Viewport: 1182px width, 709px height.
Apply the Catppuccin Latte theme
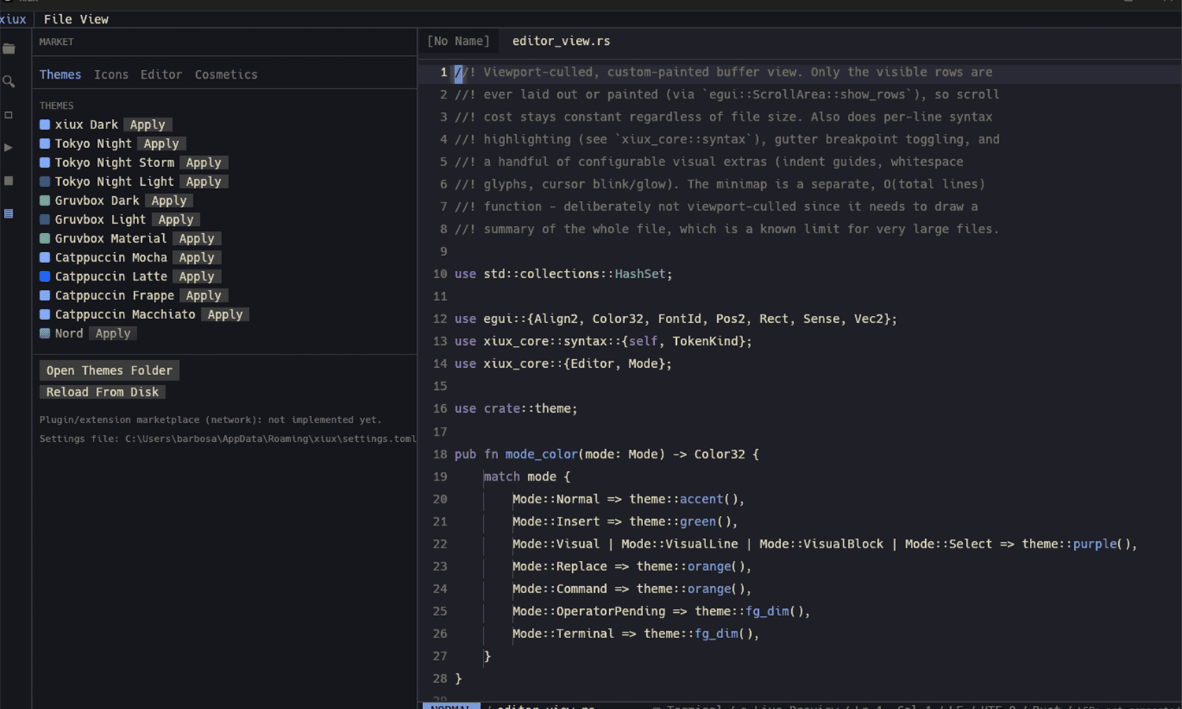[x=197, y=276]
